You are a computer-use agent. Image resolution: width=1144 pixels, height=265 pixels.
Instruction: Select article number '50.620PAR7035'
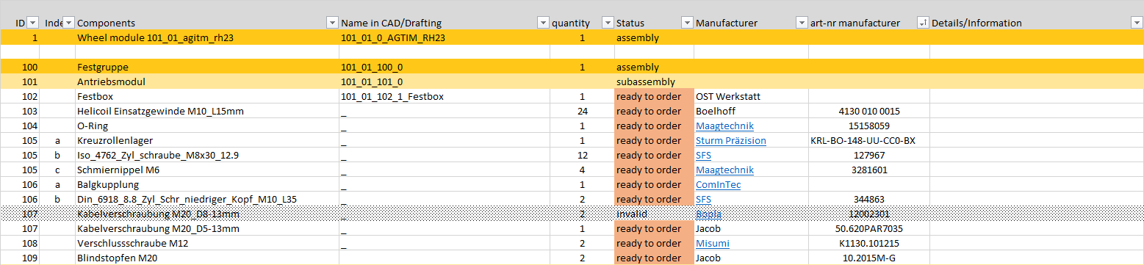pos(869,228)
